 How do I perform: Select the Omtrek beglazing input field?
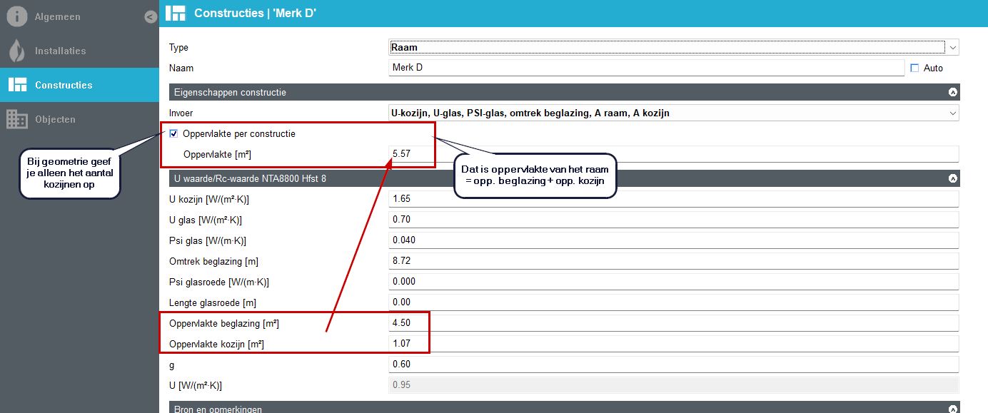pyautogui.click(x=673, y=261)
